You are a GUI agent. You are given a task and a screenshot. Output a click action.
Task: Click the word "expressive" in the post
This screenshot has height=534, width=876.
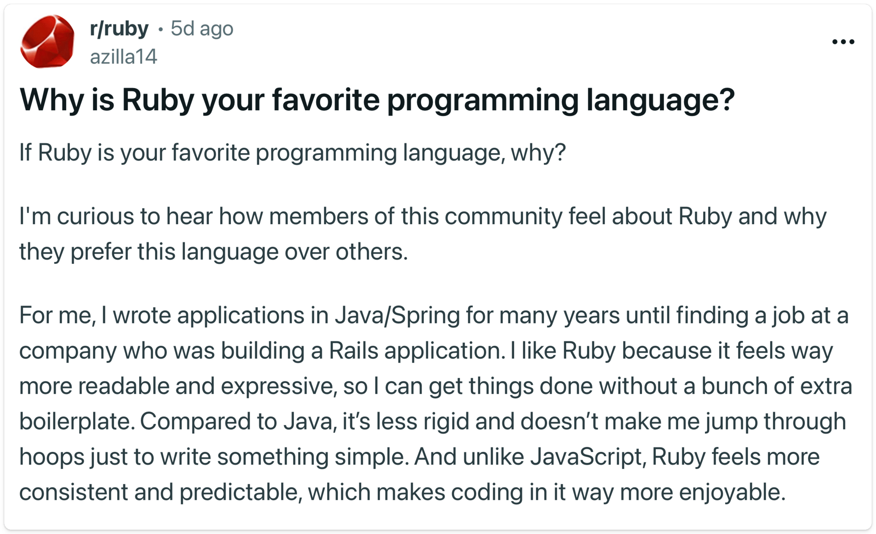(278, 386)
